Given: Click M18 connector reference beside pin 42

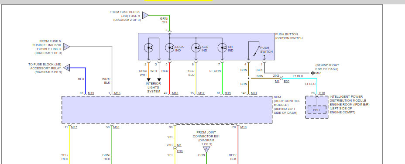Looking at the screenshot, I should 175,93.
